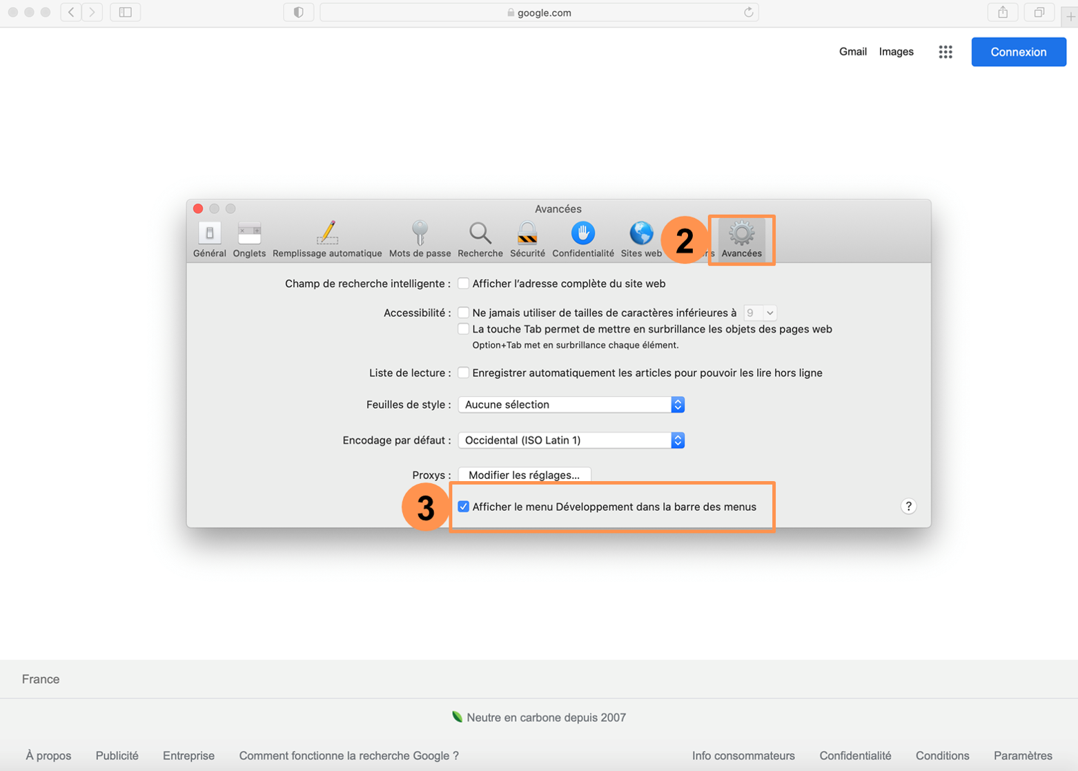
Task: Check Afficher l'adresse complète du site web
Action: pyautogui.click(x=464, y=284)
